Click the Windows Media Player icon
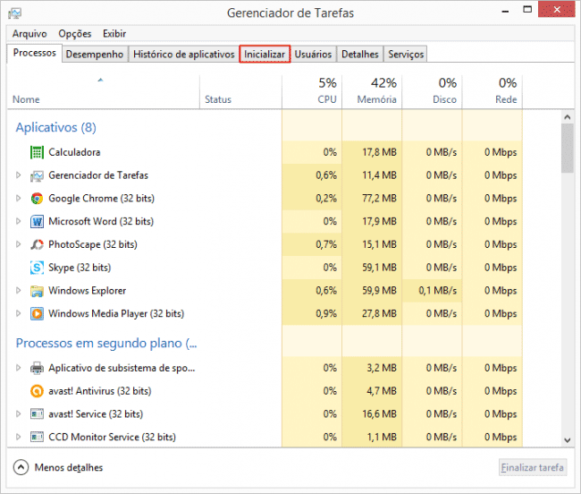This screenshot has height=494, width=581. tap(37, 314)
